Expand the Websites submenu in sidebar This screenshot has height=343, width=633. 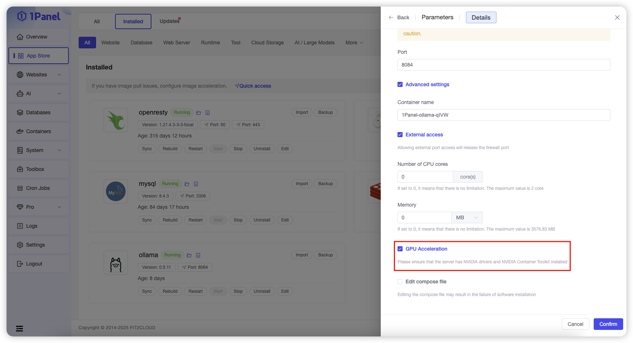coord(59,75)
